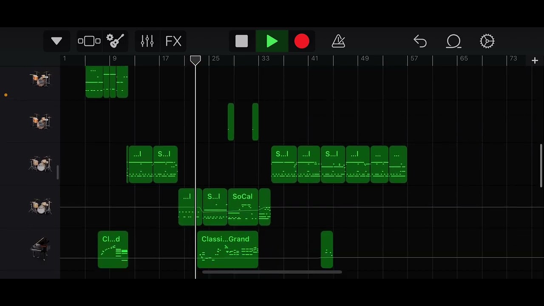544x306 pixels.
Task: Click the vertical scrollbar on right edge
Action: (x=541, y=165)
